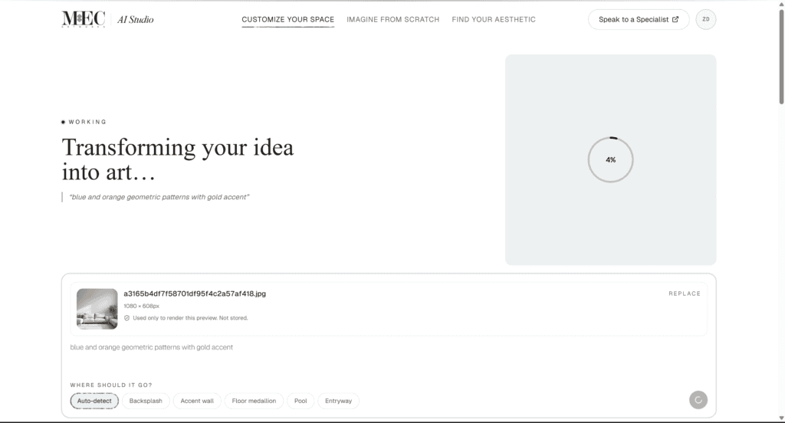Screen dimensions: 785x423
Task: Select the Auto-detect placement chip
Action: coord(94,401)
